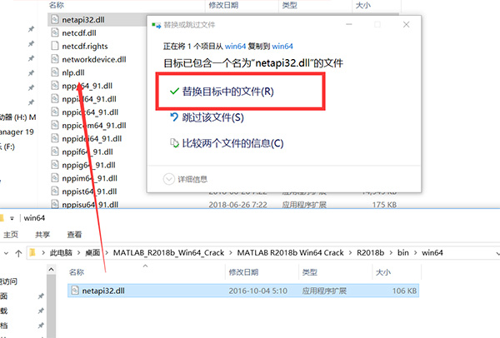
Task: Click file icon of netcdf.dll
Action: pos(55,32)
